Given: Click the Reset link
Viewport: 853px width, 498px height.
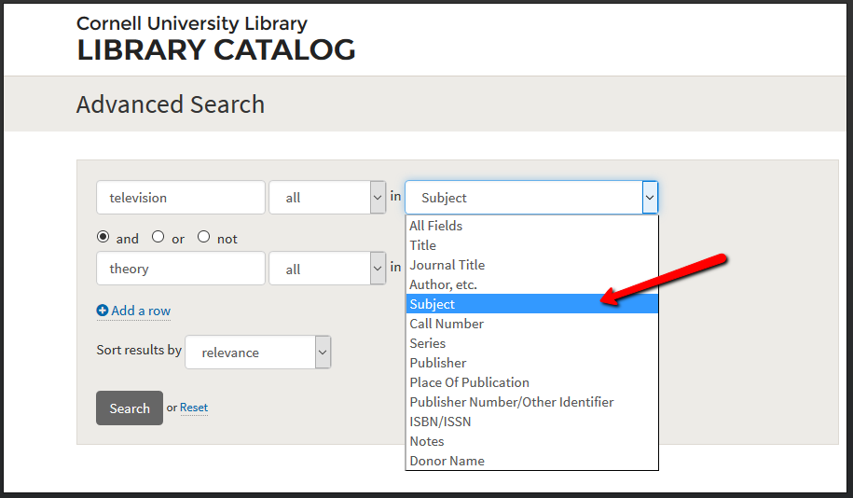Looking at the screenshot, I should (194, 408).
